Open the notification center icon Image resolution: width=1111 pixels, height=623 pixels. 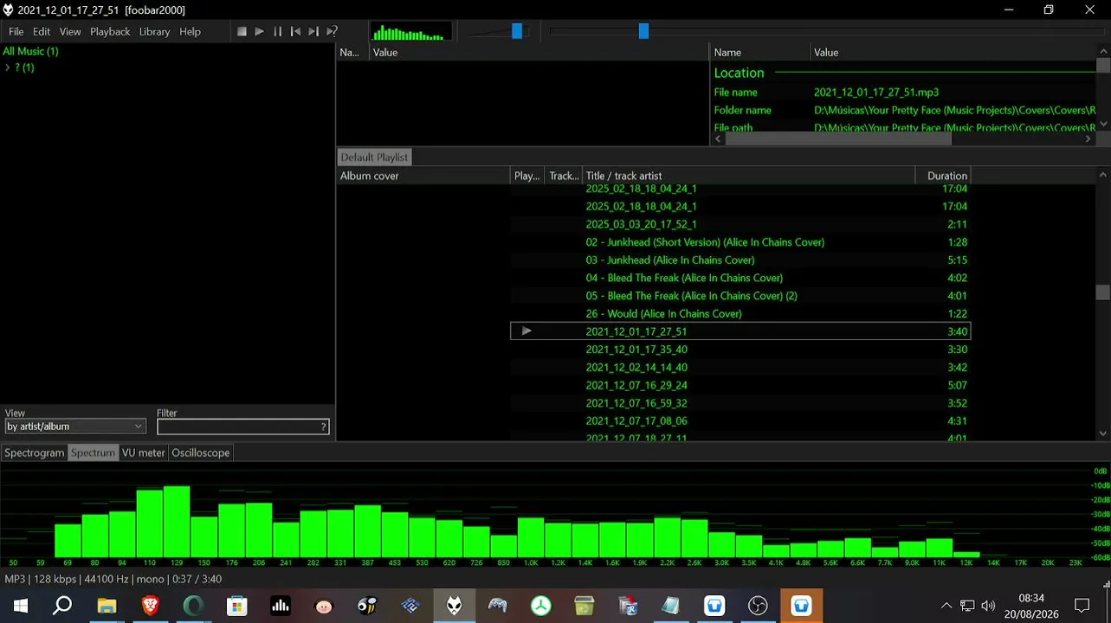pyautogui.click(x=1082, y=606)
